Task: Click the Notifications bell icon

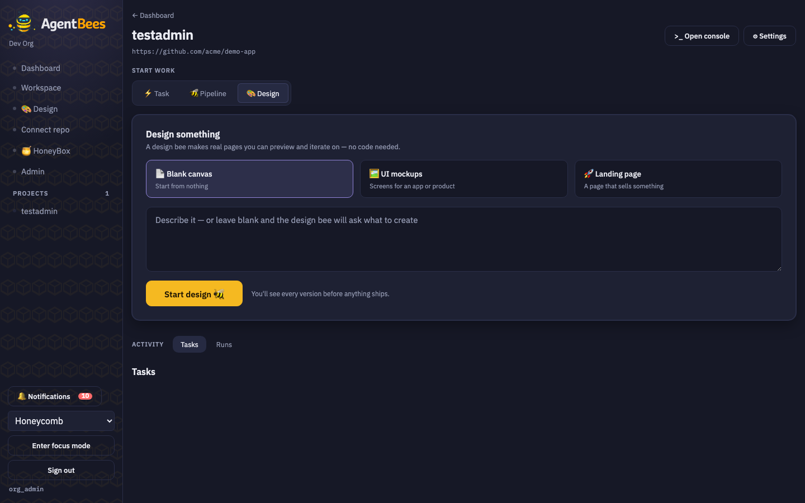Action: 22,396
